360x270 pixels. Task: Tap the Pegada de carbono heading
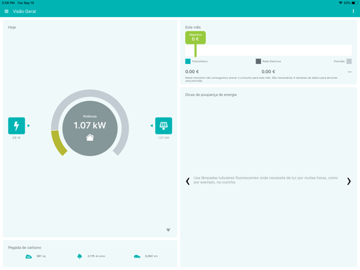(25, 248)
